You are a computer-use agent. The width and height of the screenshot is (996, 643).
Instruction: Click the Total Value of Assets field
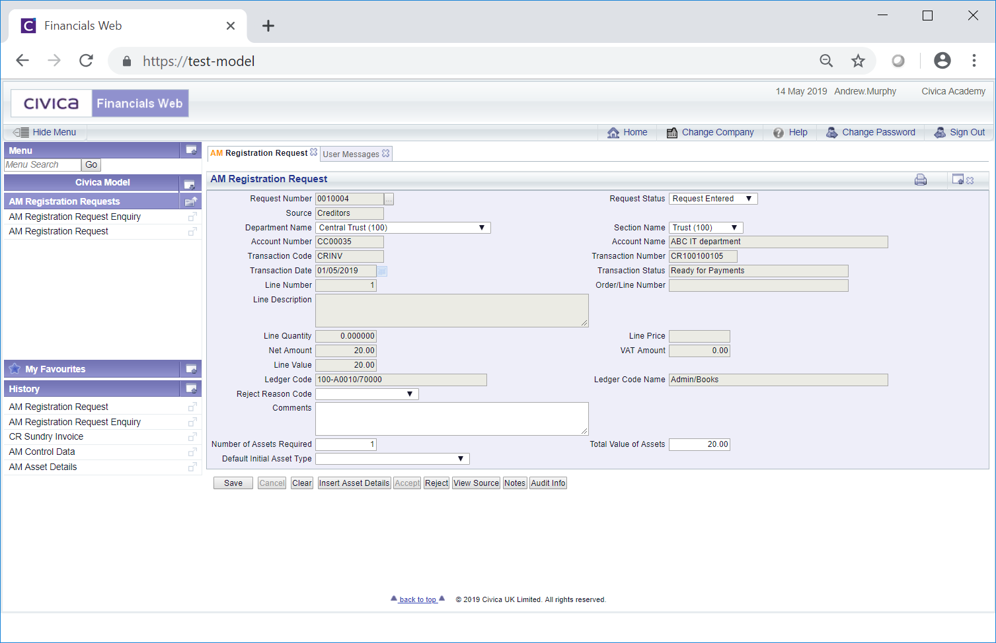tap(700, 445)
